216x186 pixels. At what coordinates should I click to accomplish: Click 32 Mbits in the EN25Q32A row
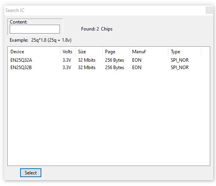click(87, 60)
